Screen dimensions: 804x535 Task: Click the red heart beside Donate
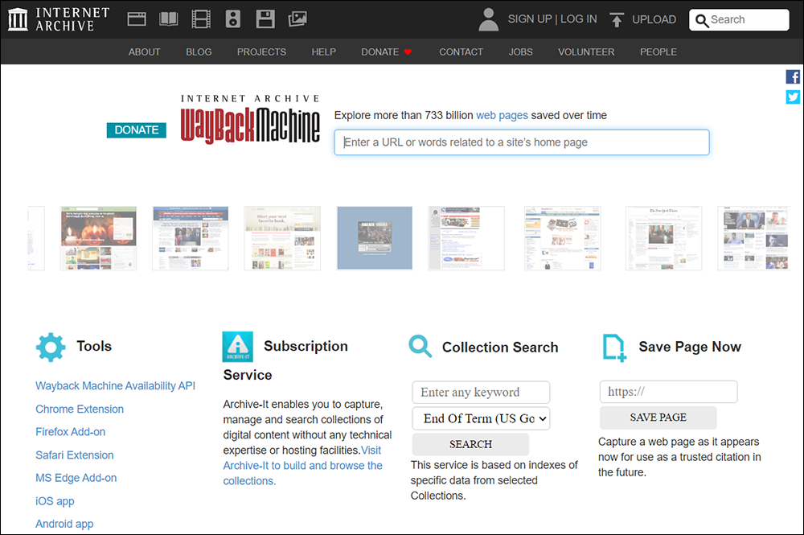408,51
